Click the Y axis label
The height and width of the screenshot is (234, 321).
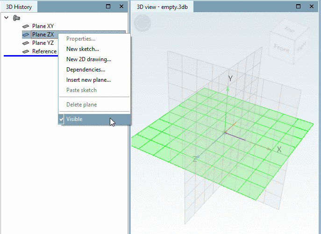coord(230,78)
